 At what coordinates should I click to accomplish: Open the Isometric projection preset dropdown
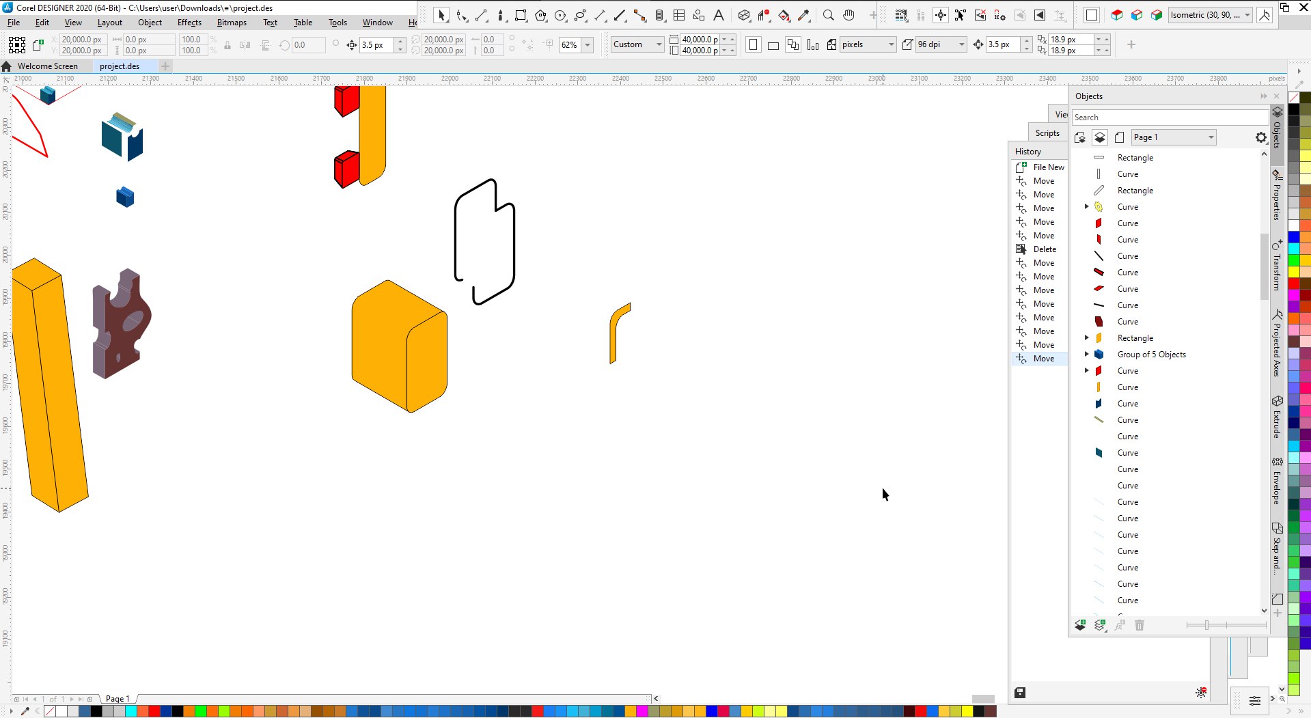(1247, 15)
